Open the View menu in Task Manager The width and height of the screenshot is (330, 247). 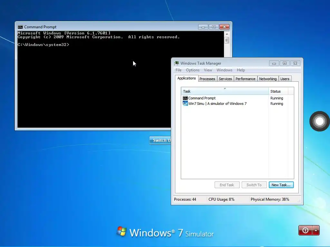pos(208,70)
